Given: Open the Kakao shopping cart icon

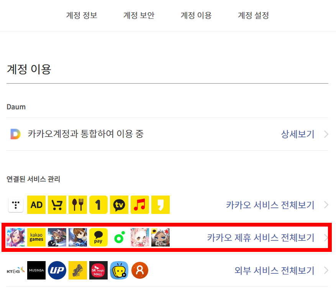Looking at the screenshot, I should [x=57, y=205].
